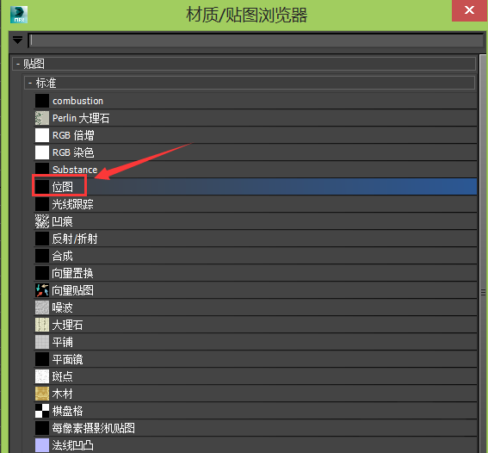Click the 平铺 tile thumbnail icon
The height and width of the screenshot is (453, 488).
pyautogui.click(x=42, y=342)
